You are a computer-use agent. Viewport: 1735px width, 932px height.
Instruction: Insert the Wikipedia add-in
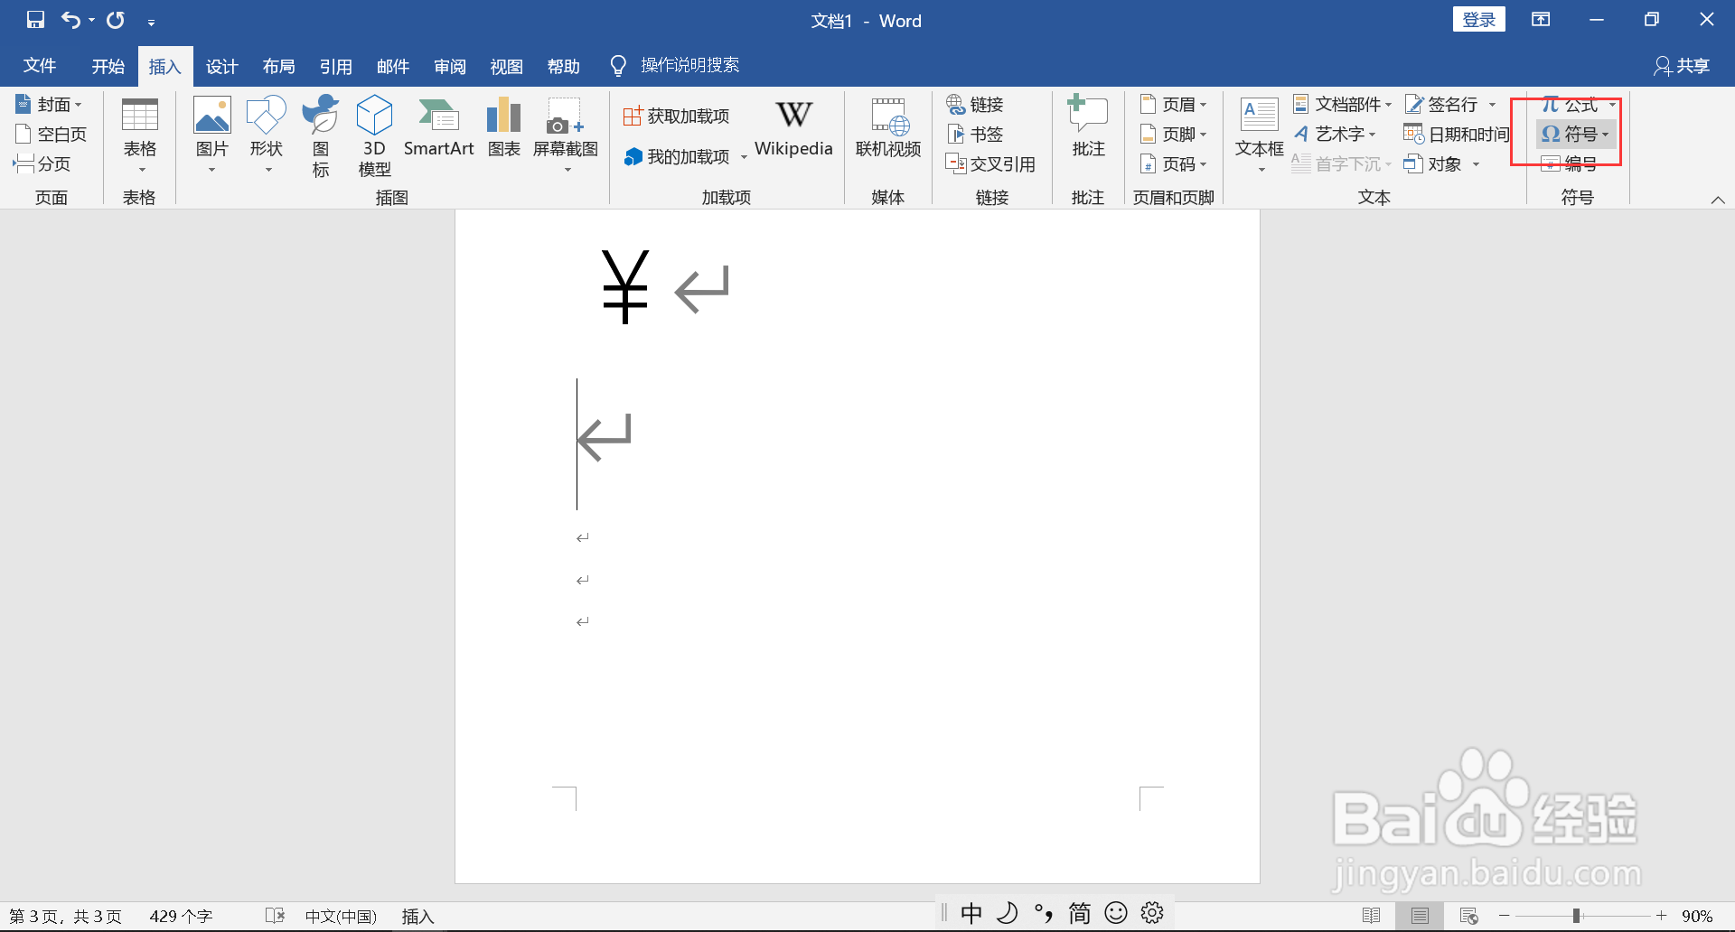pyautogui.click(x=793, y=129)
